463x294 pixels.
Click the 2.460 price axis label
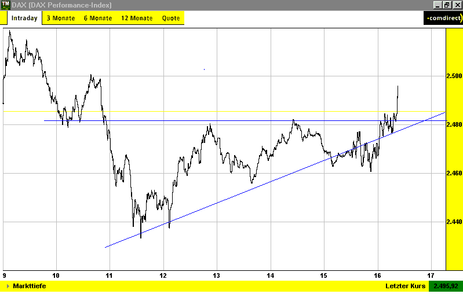pos(454,173)
